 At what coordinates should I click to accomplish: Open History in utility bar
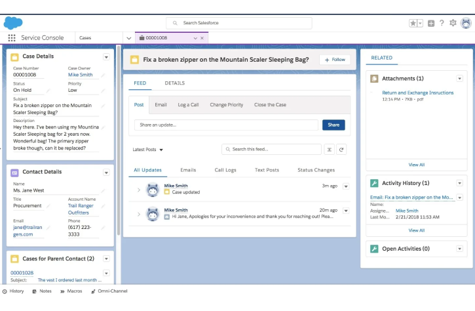pos(13,291)
